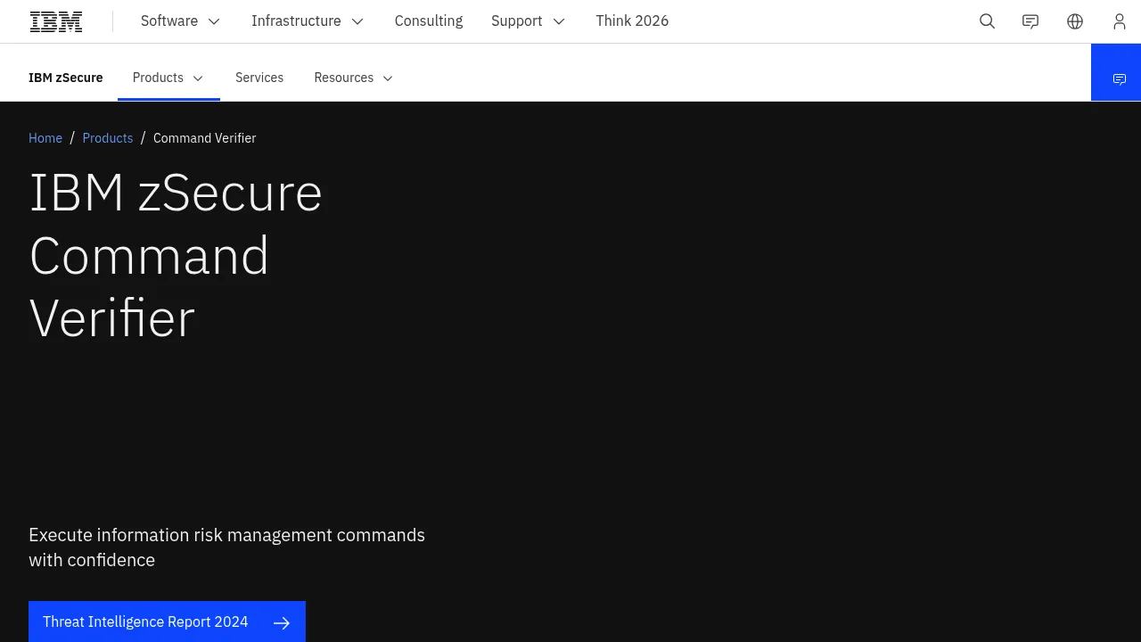The image size is (1141, 642).
Task: Go to Think 2026
Action: [x=632, y=21]
